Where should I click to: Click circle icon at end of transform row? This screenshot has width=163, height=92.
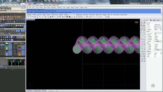[24, 21]
